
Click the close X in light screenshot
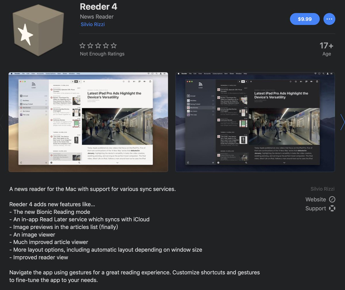pyautogui.click(x=84, y=81)
